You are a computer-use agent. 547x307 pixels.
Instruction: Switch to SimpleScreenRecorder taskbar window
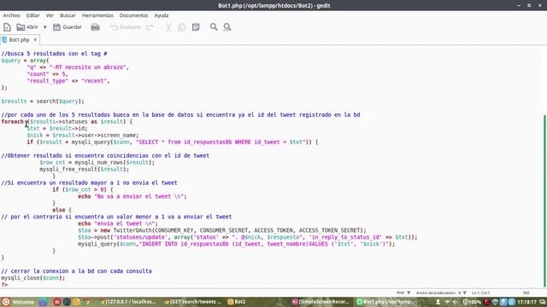click(321, 302)
